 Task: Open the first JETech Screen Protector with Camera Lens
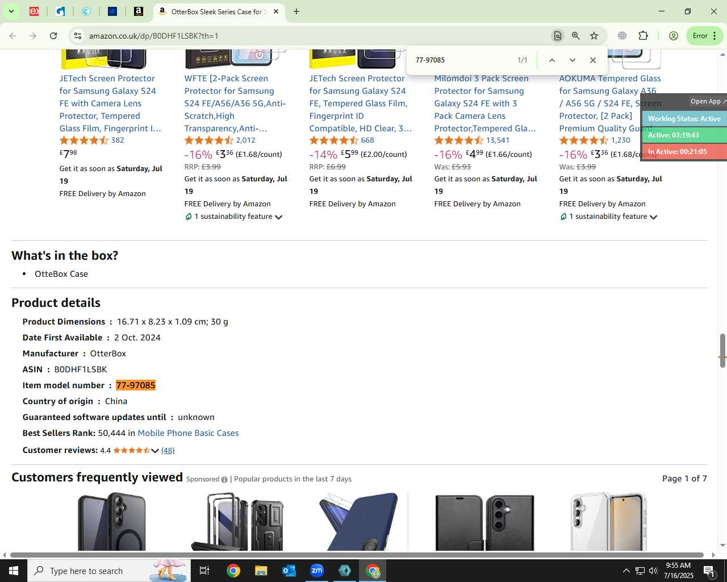pos(111,103)
